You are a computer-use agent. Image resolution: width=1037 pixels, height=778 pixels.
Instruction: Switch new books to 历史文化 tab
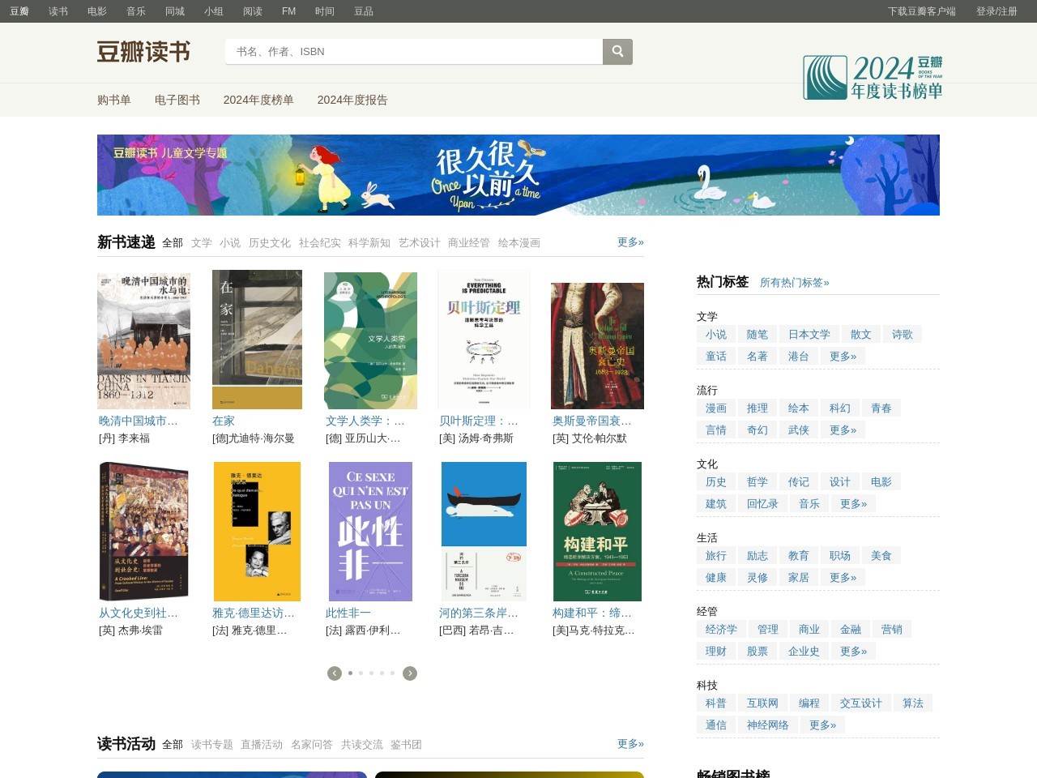coord(270,243)
